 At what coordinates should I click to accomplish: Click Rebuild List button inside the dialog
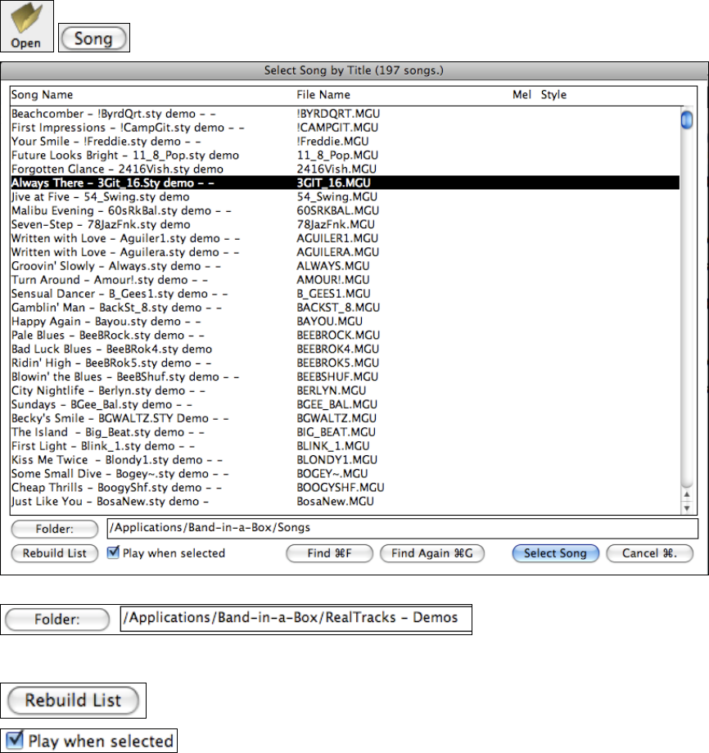point(55,553)
